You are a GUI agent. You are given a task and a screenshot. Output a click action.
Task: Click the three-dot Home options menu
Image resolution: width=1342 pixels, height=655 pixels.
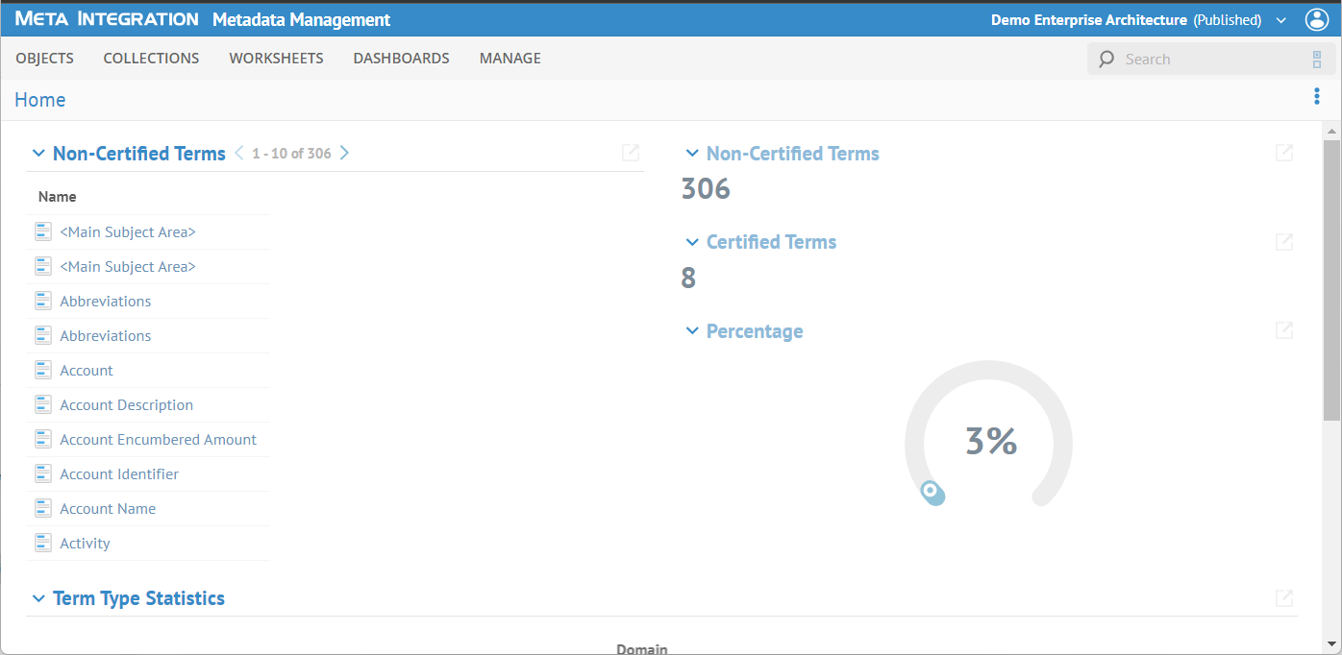click(x=1316, y=97)
